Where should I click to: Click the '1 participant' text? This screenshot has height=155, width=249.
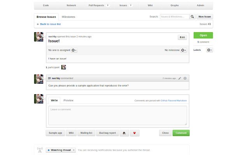[x=53, y=67]
